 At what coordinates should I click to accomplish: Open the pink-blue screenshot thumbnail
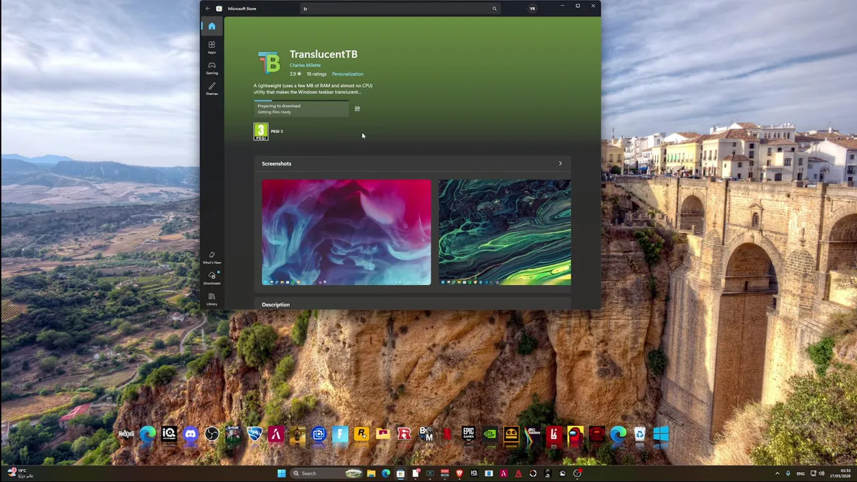[346, 232]
